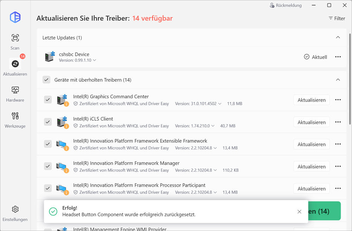Viewport: 352px width, 231px height.
Task: Open the Werkzeuge tools section
Action: click(15, 120)
